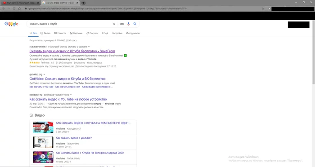Open GetVideo result link
Screen dimensions: 315x167
(67, 79)
